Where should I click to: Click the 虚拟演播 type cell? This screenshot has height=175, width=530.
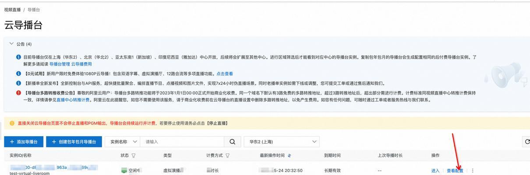point(173,171)
